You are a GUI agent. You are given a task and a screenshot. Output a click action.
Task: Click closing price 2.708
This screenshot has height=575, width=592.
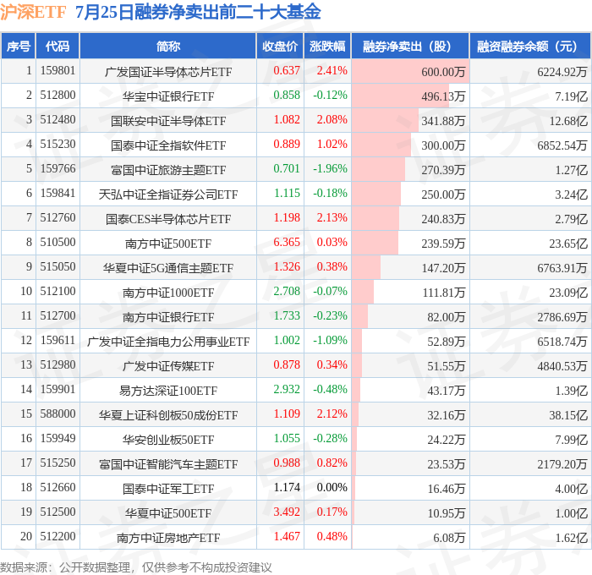(287, 292)
